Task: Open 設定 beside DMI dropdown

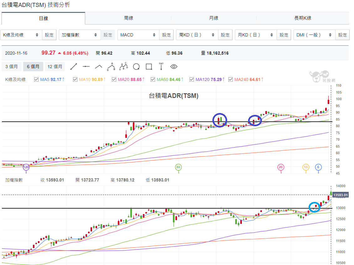Action: coord(342,35)
